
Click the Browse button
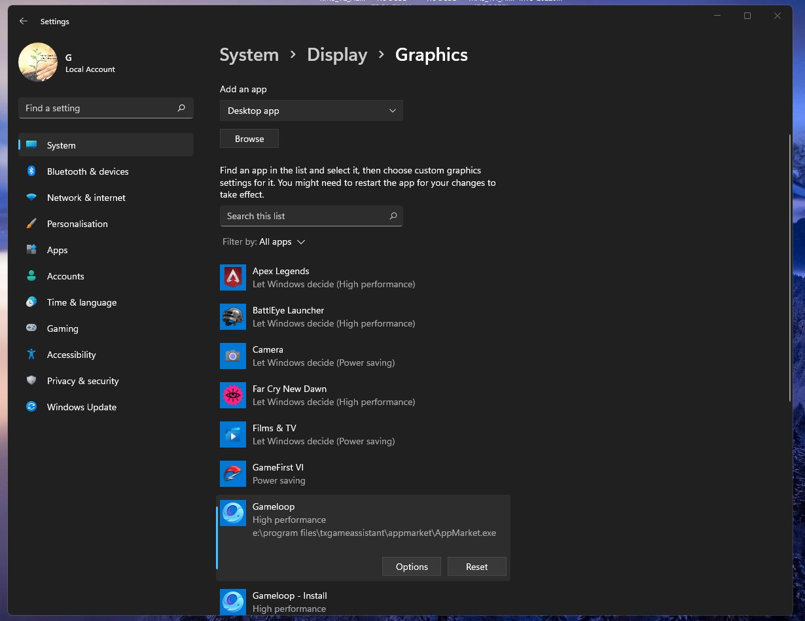[x=249, y=139]
